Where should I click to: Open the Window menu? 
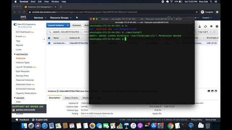[x=55, y=1]
